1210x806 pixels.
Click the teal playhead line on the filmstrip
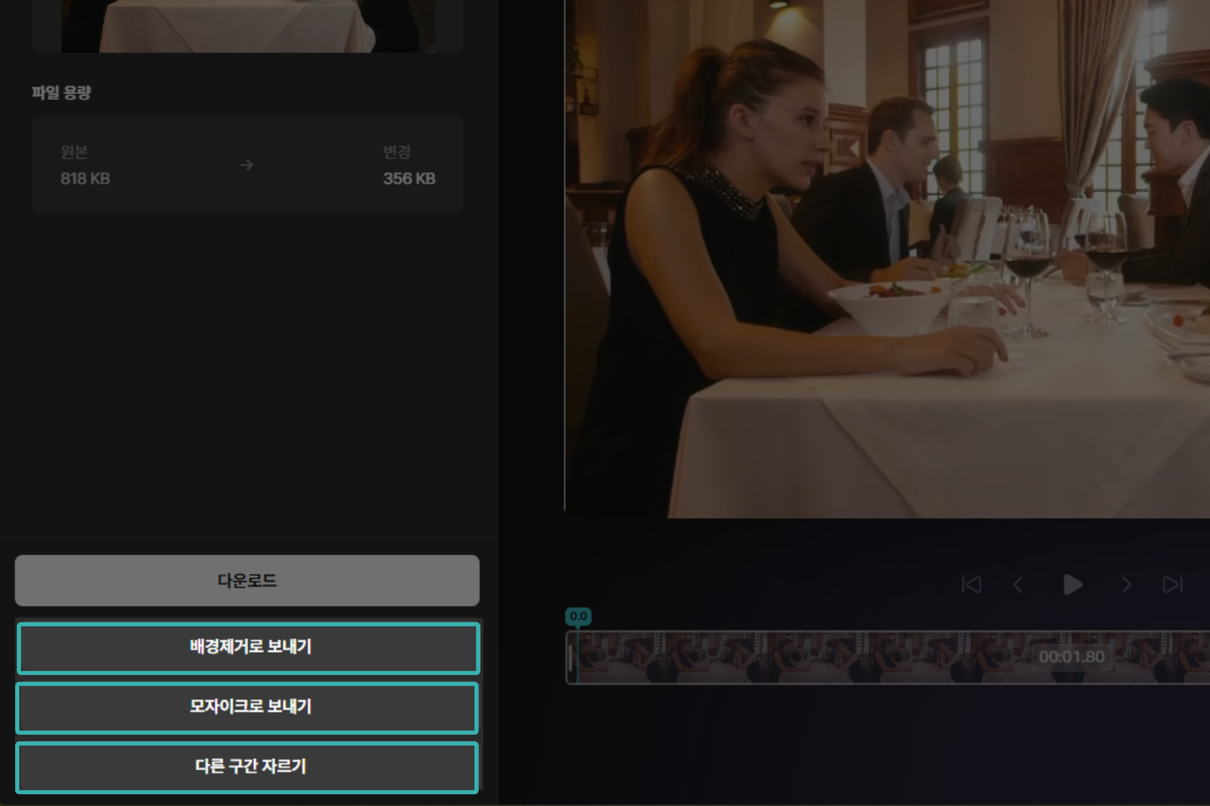pos(578,657)
